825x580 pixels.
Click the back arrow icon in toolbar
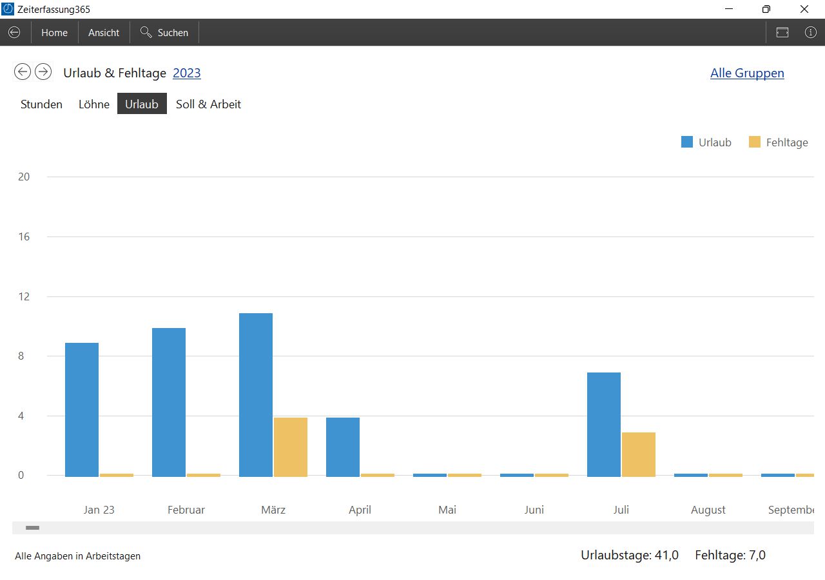point(14,32)
